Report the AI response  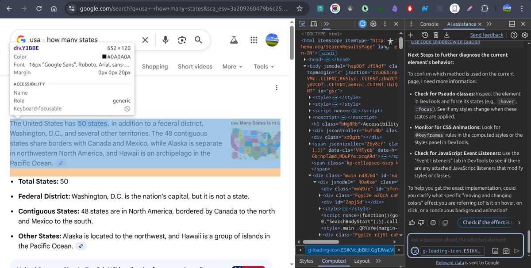[433, 222]
